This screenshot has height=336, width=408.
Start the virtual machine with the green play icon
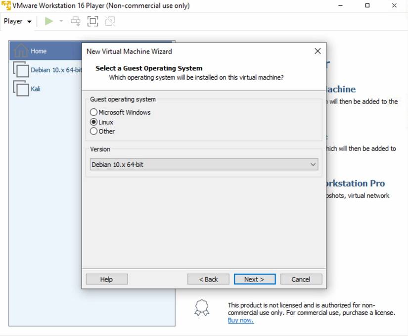click(48, 21)
